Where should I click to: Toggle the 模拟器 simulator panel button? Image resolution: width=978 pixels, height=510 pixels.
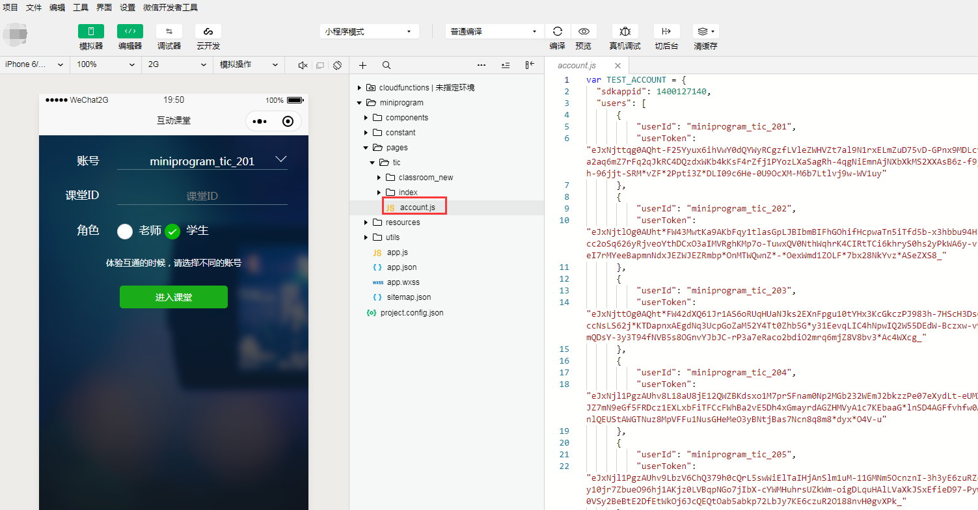coord(91,31)
